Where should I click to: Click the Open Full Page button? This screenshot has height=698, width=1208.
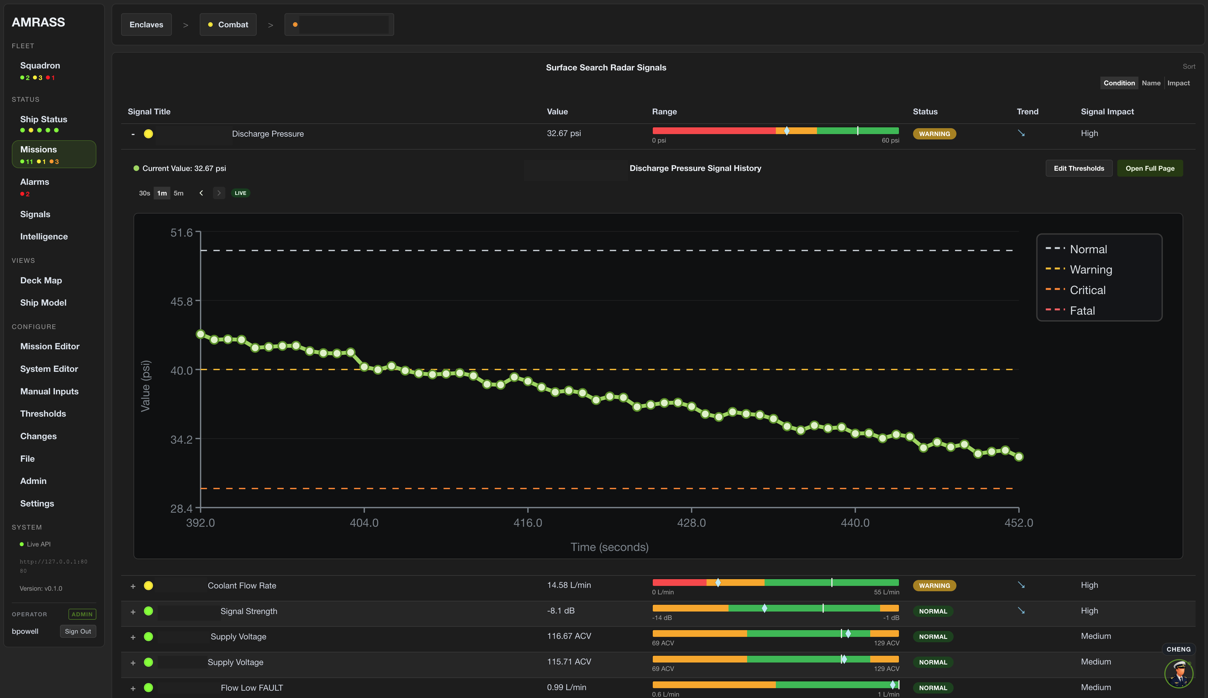pos(1149,168)
